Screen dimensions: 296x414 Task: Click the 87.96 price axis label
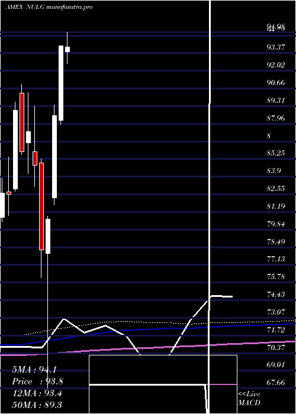tap(276, 118)
